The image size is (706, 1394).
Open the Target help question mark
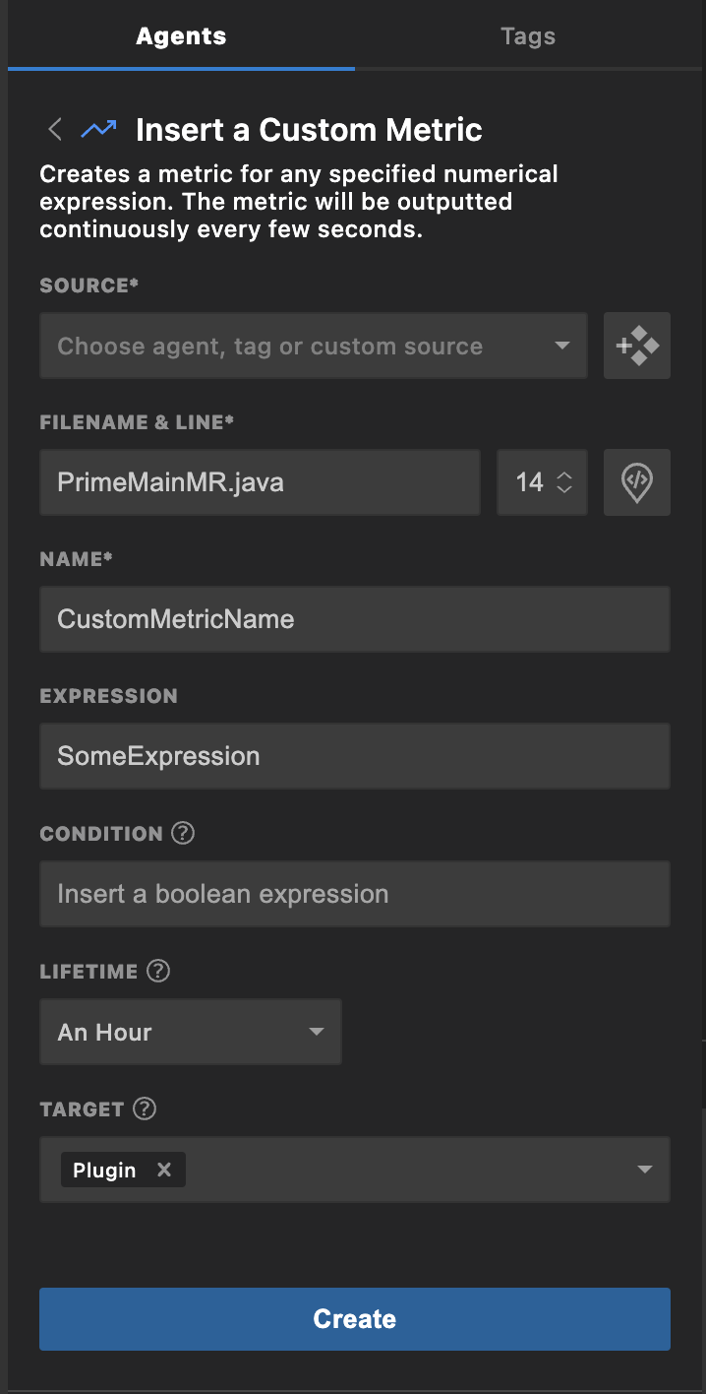(145, 1109)
